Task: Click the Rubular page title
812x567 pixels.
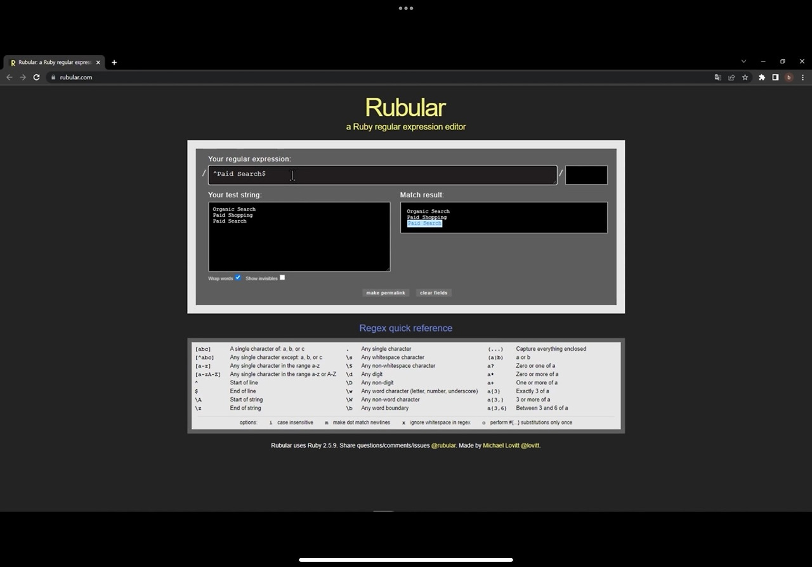Action: point(406,107)
